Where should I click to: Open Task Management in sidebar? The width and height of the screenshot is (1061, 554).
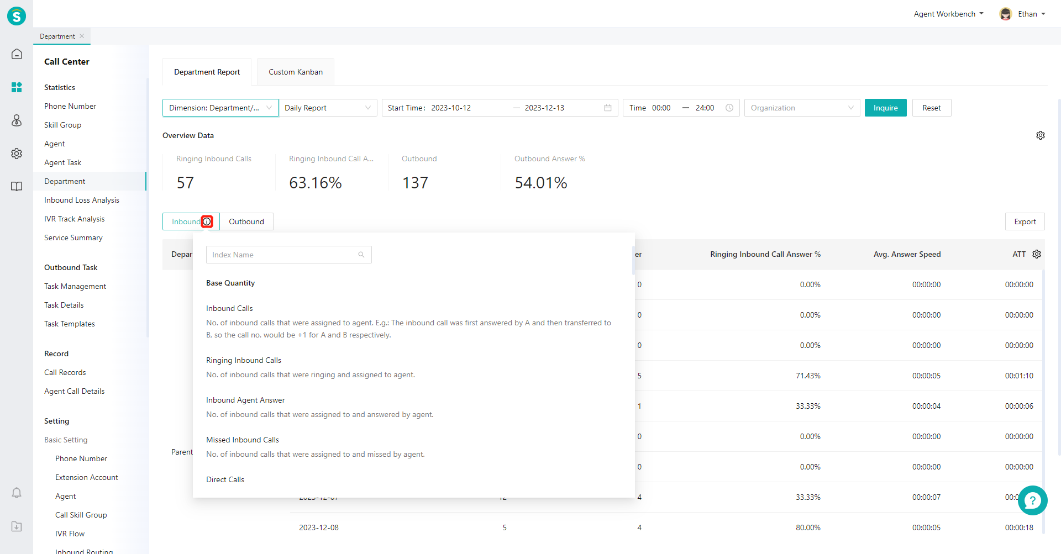[x=75, y=286]
